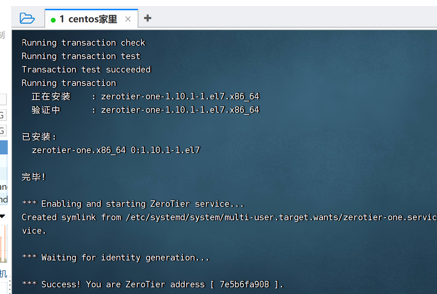Click the "Running transaction check" line
The image size is (437, 294).
click(84, 43)
